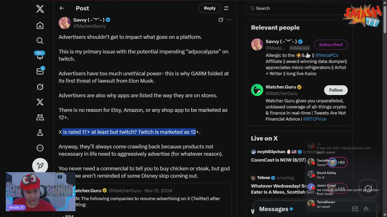Open Notifications bell showing 20+
The height and width of the screenshot is (217, 387).
[40, 55]
